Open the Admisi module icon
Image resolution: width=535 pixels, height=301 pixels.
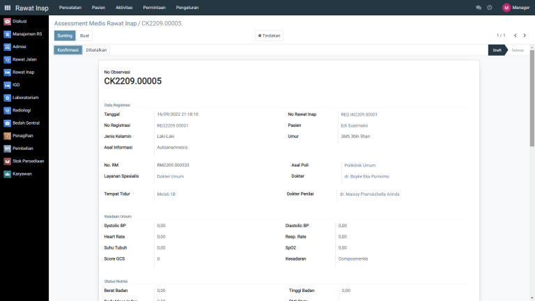pos(7,47)
